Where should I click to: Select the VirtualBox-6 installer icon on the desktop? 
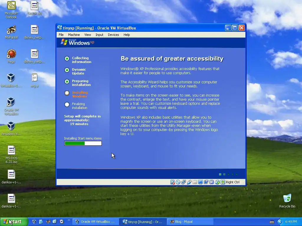pyautogui.click(x=11, y=129)
